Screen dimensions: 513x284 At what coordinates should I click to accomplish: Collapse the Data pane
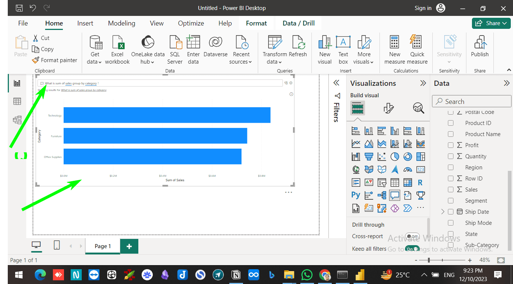(x=507, y=83)
